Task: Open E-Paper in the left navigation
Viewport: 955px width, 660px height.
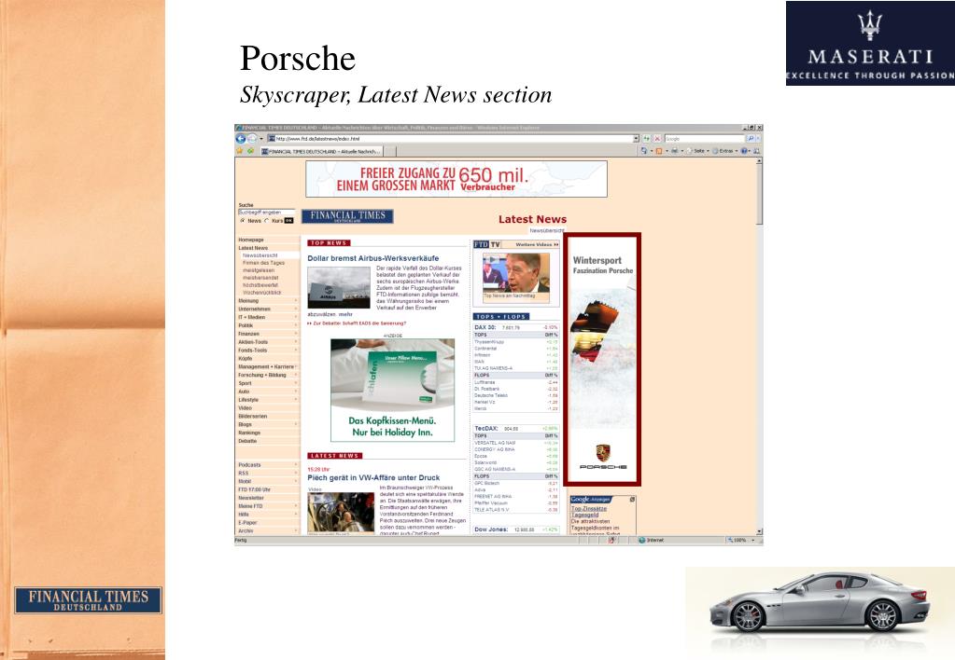Action: pos(247,523)
